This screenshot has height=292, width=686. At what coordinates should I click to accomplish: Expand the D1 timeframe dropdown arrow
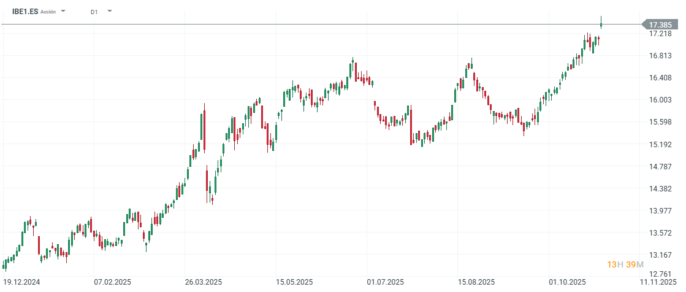109,11
